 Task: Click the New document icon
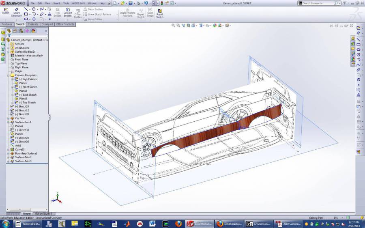coord(115,3)
